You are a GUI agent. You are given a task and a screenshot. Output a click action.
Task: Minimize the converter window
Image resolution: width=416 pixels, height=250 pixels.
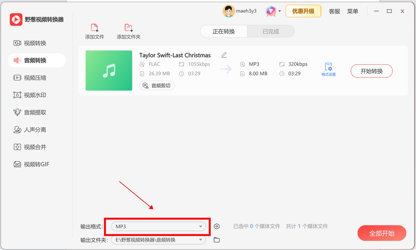pyautogui.click(x=377, y=11)
